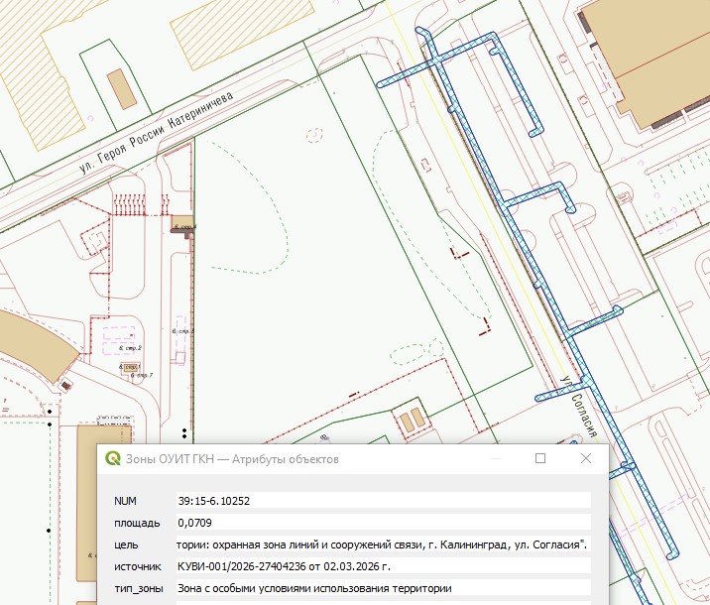The image size is (710, 605).
Task: Click into the цель text field
Action: click(x=382, y=544)
